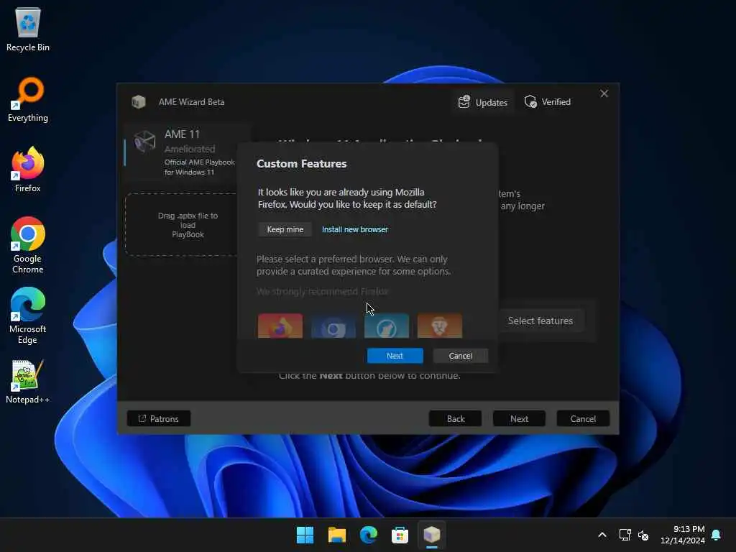The height and width of the screenshot is (552, 736).
Task: Open Microsoft Edge from the taskbar
Action: click(369, 535)
